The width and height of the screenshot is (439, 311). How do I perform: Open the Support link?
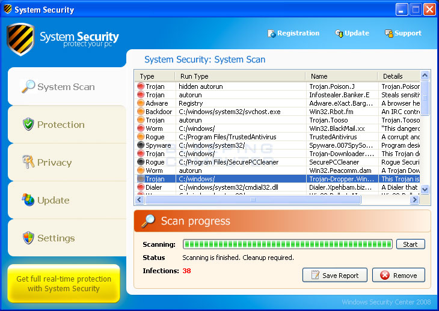tap(403, 33)
